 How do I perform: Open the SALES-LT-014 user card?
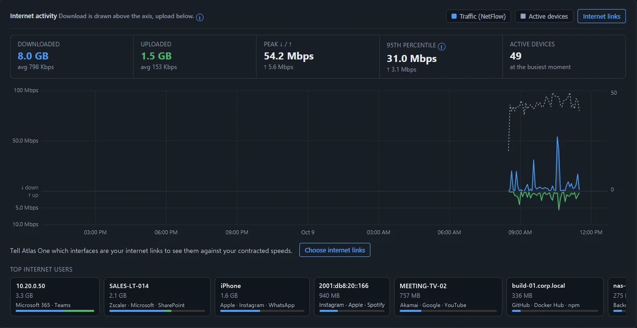click(157, 297)
